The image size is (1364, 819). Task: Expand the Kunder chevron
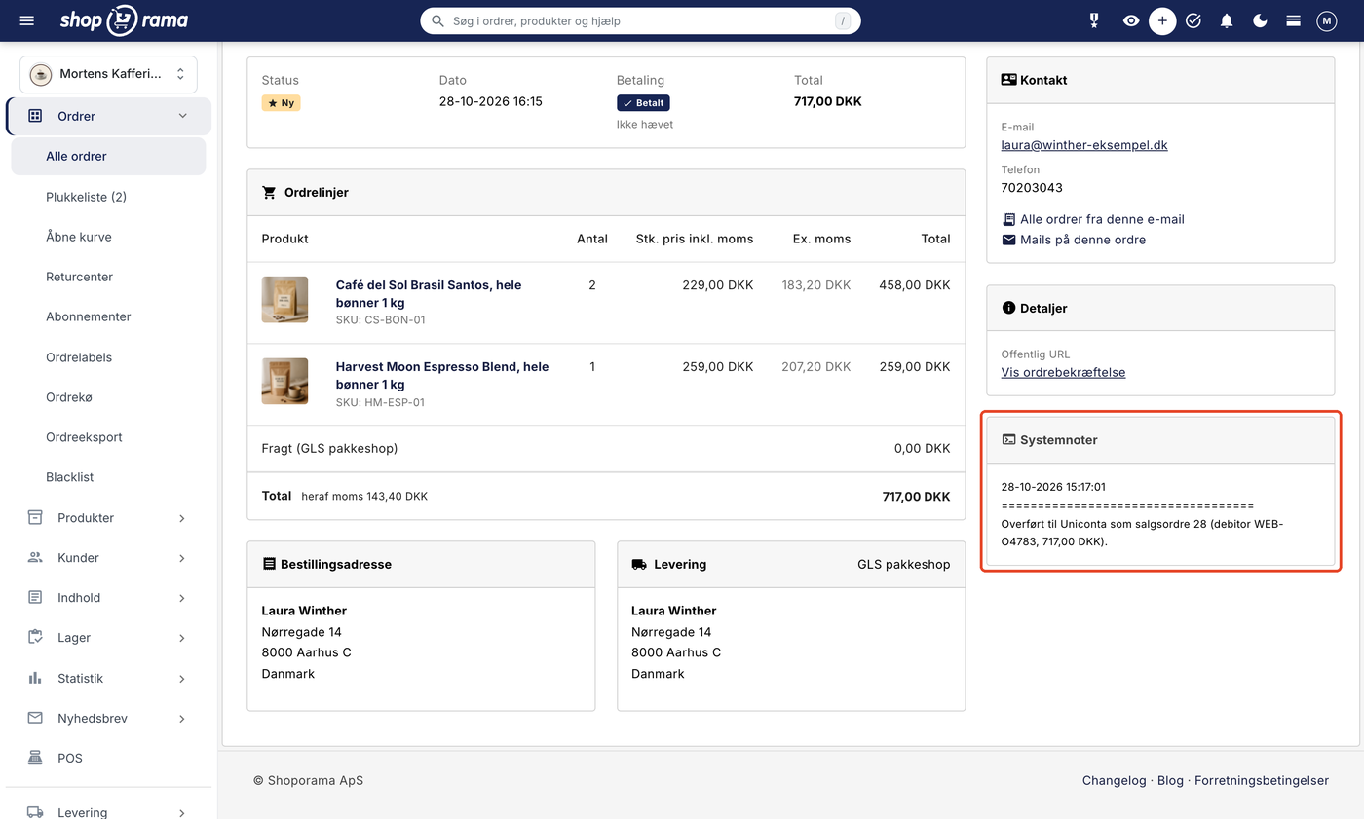(182, 558)
